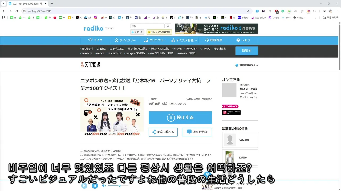Image resolution: width=341 pixels, height=191 pixels.
Task: Click the 番組表 program guide button
Action: pos(246,51)
